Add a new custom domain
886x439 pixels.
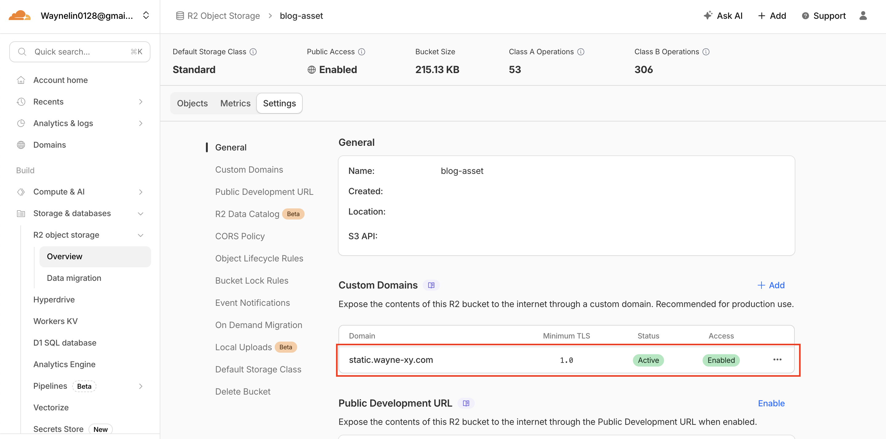coord(771,285)
